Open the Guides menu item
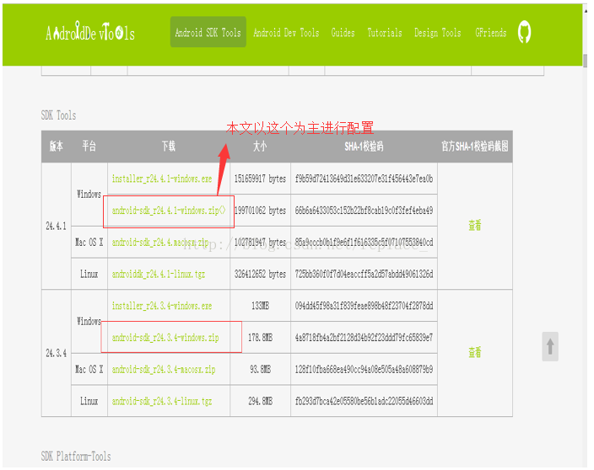Image resolution: width=594 pixels, height=470 pixels. (x=343, y=33)
